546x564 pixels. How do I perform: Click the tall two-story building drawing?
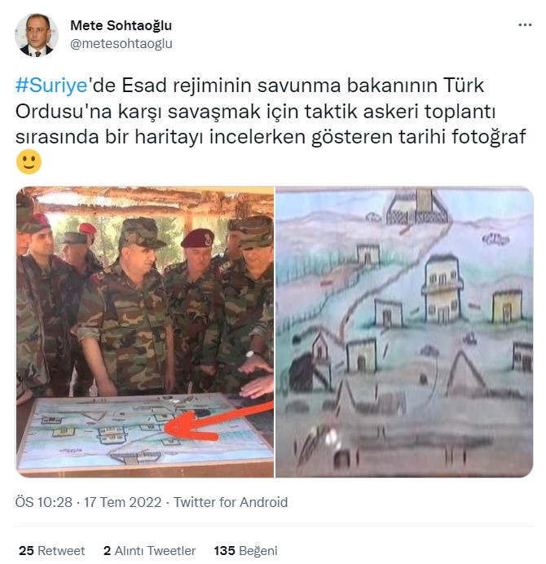pos(443,289)
